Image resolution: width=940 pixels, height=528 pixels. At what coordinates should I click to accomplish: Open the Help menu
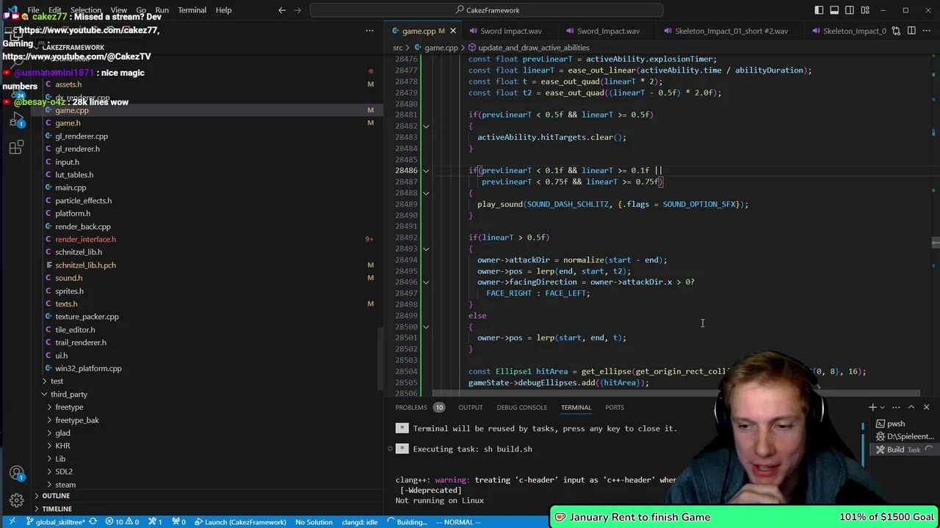tap(223, 10)
